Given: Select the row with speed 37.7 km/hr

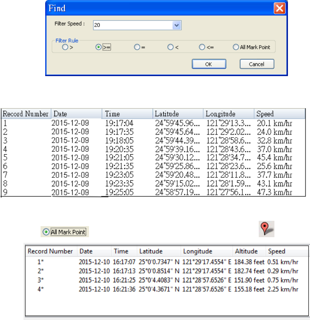Looking at the screenshot, I should coord(153,175).
